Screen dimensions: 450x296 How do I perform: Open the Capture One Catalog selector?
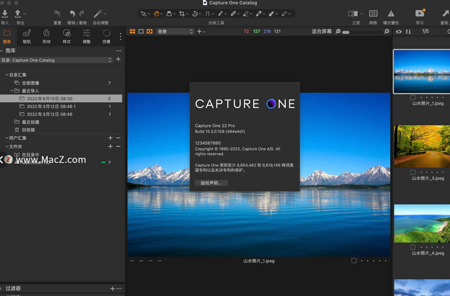tap(57, 60)
